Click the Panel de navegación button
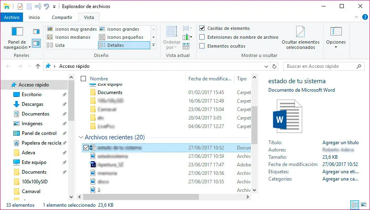This screenshot has width=370, height=210. coord(17,38)
